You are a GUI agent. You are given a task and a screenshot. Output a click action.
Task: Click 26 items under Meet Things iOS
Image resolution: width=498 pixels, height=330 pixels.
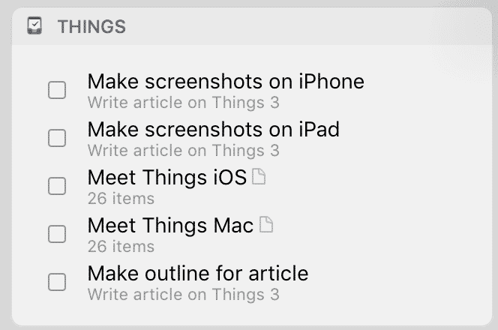121,199
